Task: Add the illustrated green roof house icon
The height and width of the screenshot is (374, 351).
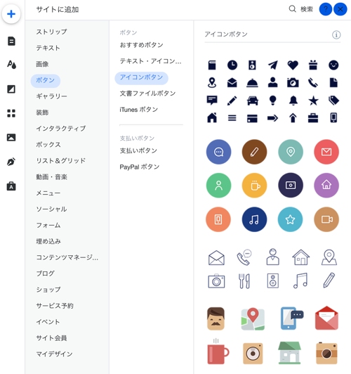Action: click(289, 353)
